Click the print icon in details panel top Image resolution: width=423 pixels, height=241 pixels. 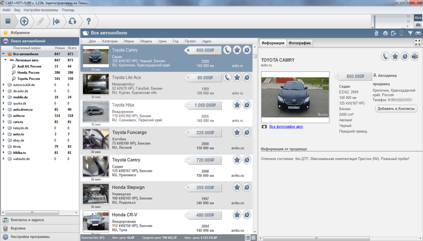pos(415,56)
